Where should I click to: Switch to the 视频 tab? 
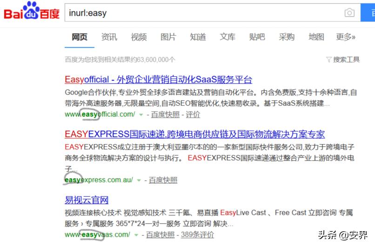pyautogui.click(x=139, y=37)
